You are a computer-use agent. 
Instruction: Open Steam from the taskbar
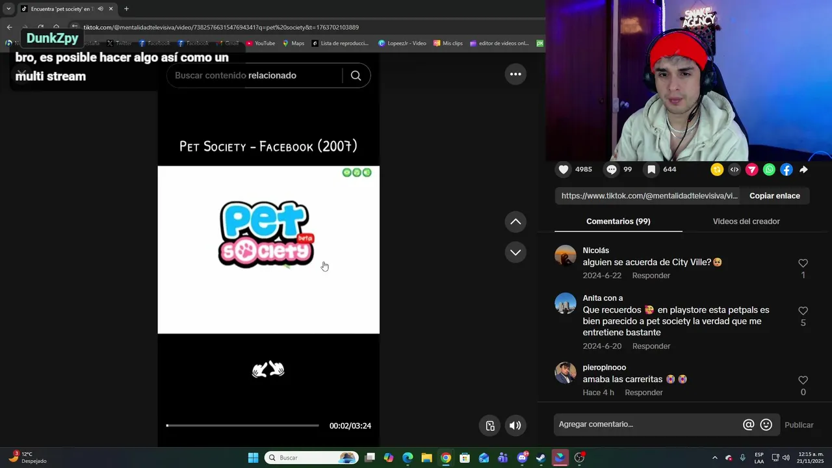click(540, 458)
